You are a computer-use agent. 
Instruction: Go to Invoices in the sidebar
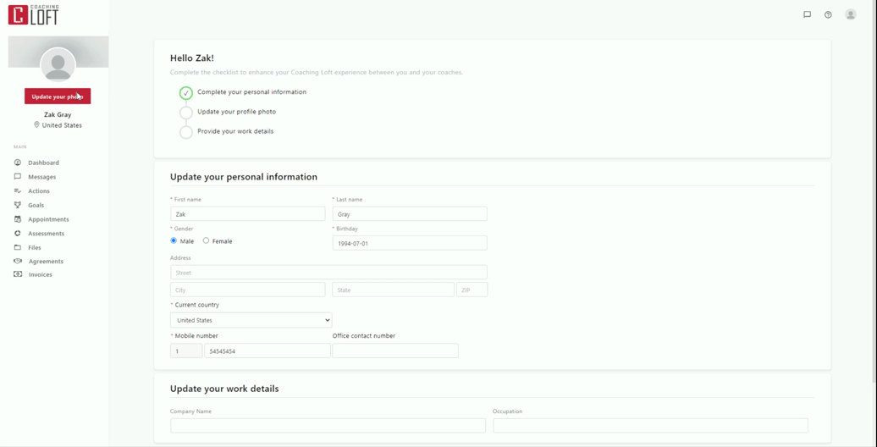40,274
